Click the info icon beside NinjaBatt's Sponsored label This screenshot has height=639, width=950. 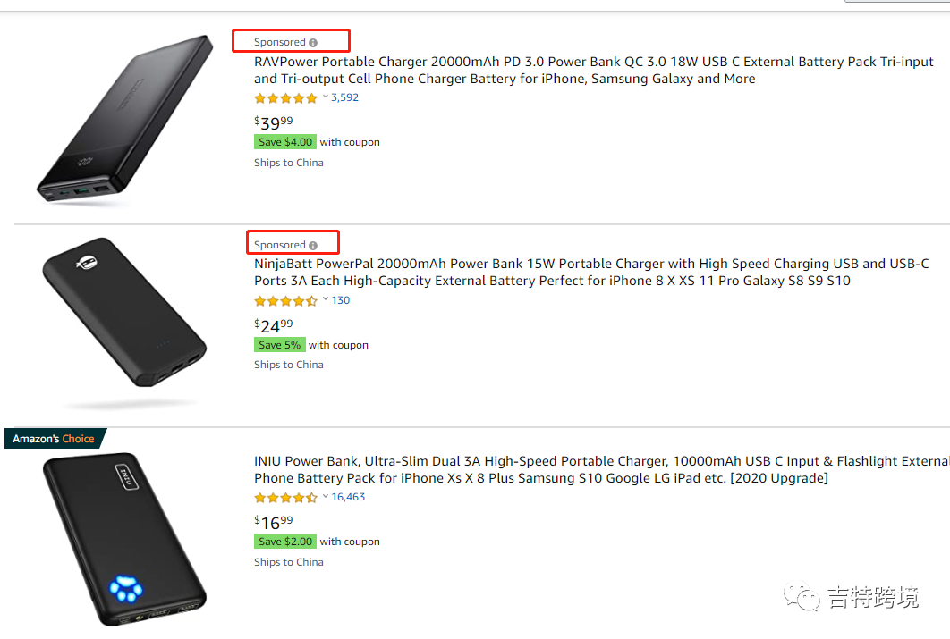click(x=313, y=246)
